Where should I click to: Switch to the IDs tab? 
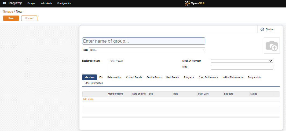(x=101, y=77)
